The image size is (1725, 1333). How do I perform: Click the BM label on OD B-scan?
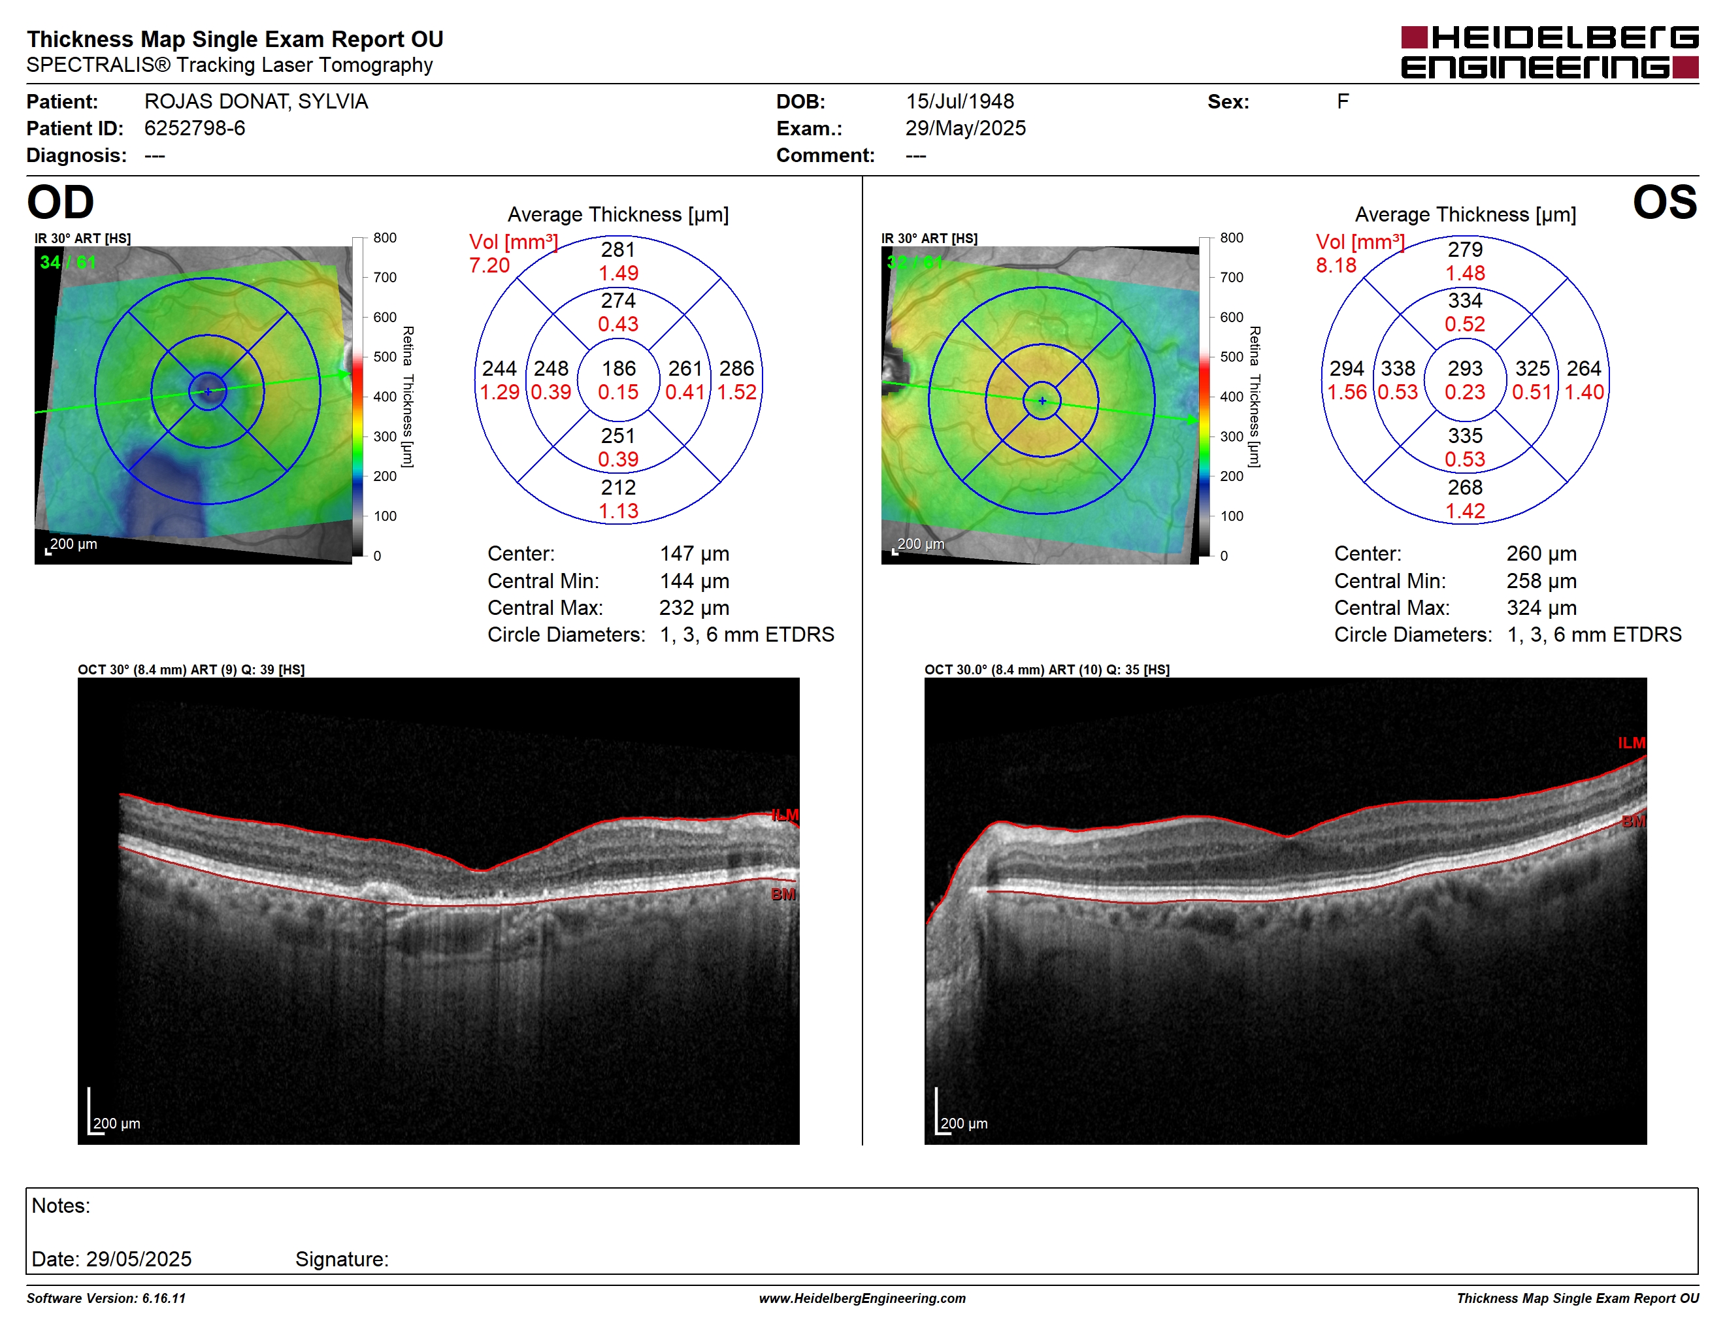pyautogui.click(x=783, y=895)
